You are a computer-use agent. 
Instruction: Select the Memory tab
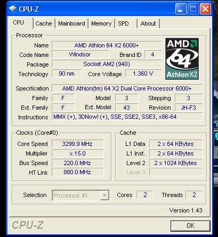(101, 23)
